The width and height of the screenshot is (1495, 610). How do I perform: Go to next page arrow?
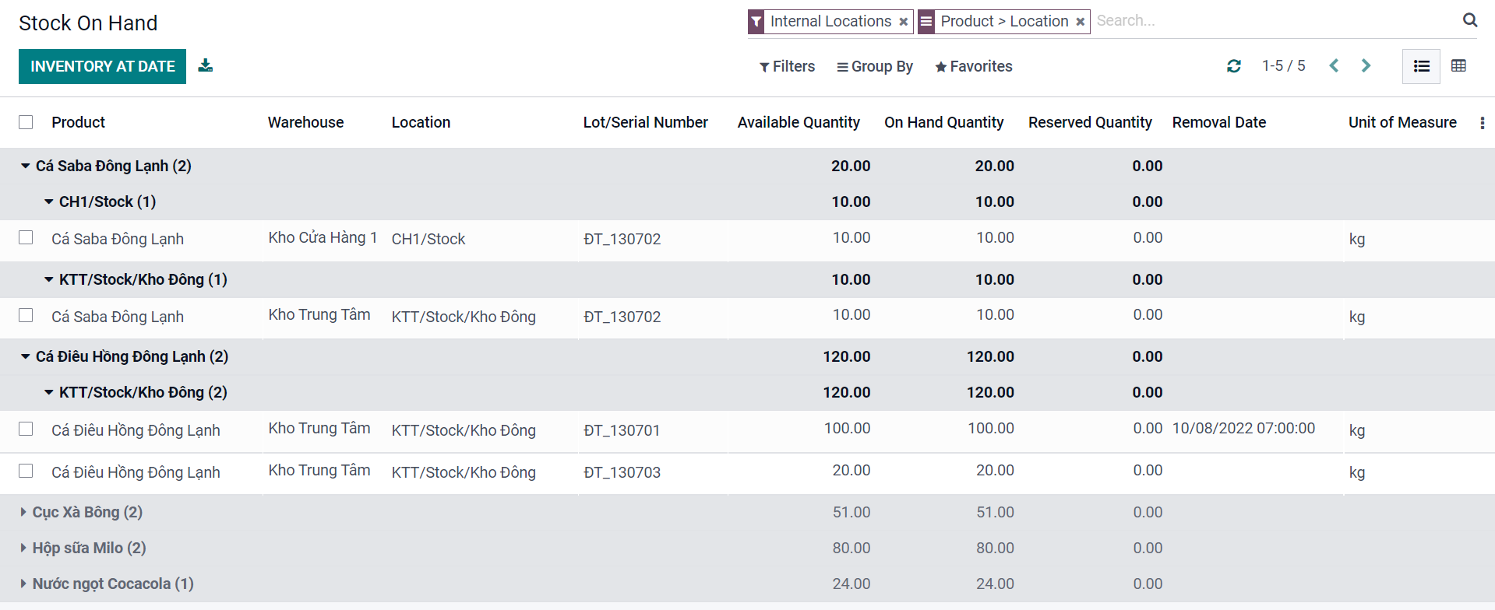1366,66
